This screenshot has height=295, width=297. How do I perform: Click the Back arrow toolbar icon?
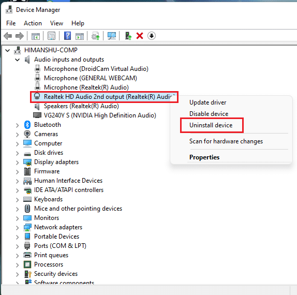tap(8, 36)
